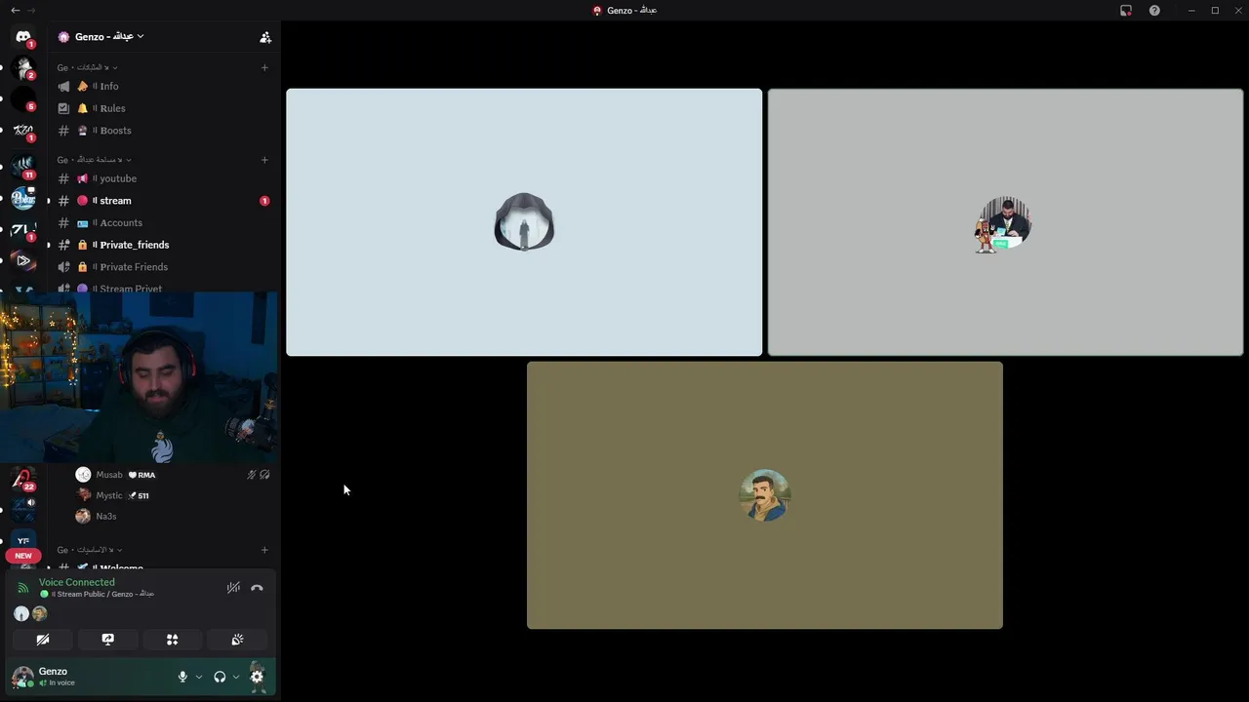Open the Polar server icon
The image size is (1249, 702).
(x=23, y=198)
